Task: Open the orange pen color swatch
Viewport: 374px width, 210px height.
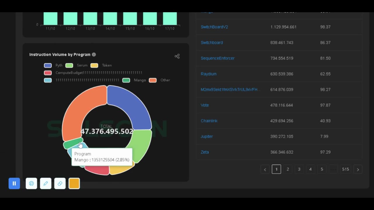Action: [74, 183]
